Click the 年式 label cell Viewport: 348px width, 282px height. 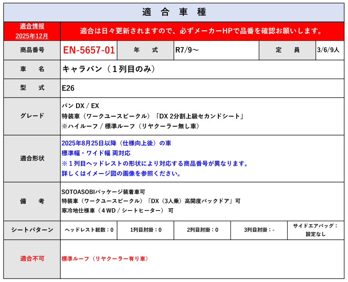point(145,50)
